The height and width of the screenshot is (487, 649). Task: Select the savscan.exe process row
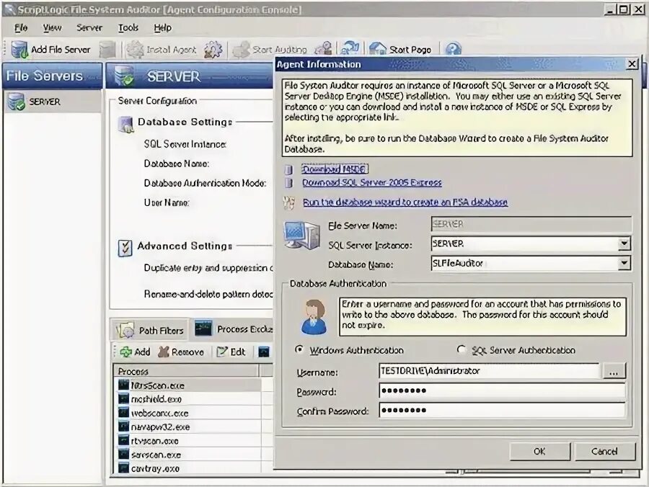point(188,455)
